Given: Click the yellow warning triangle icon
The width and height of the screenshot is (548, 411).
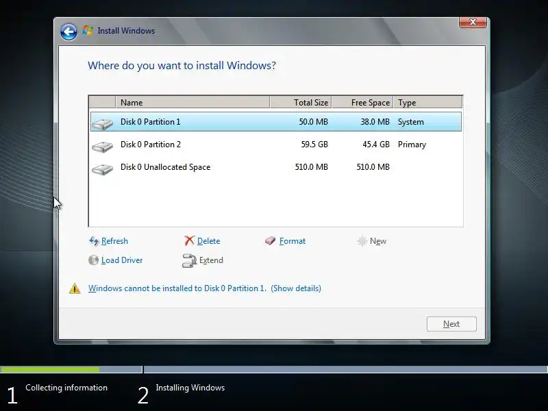Looking at the screenshot, I should (75, 288).
